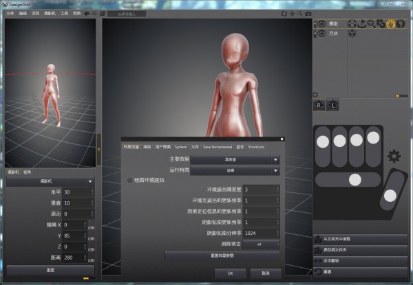Screen dimensions: 413x285
Task: Select the R hand button
Action: (319, 105)
